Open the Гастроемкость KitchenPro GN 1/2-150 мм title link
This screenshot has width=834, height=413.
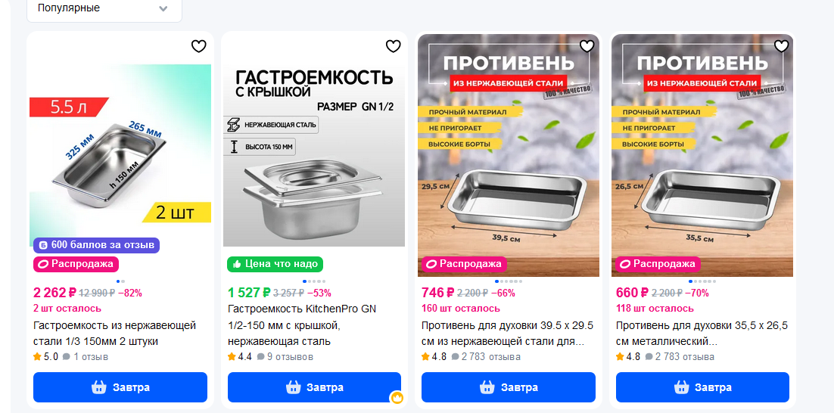[x=301, y=324]
